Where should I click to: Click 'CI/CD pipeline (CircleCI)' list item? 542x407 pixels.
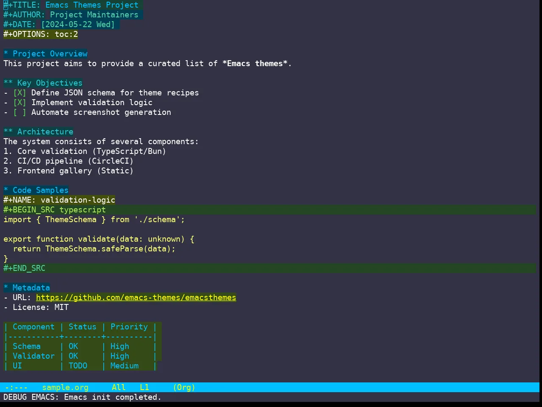[x=69, y=161]
